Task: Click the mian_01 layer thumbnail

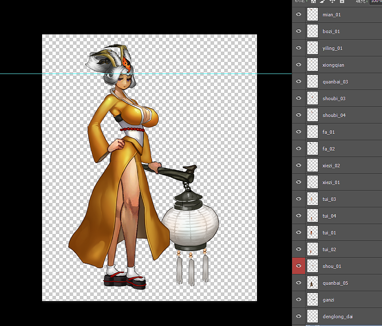Action: 312,14
